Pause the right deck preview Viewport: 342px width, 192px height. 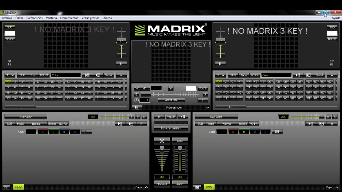click(x=220, y=64)
